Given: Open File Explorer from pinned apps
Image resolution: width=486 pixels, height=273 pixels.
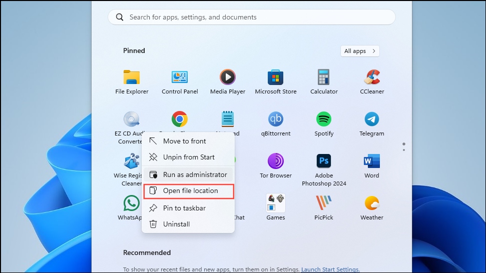Looking at the screenshot, I should [x=132, y=81].
